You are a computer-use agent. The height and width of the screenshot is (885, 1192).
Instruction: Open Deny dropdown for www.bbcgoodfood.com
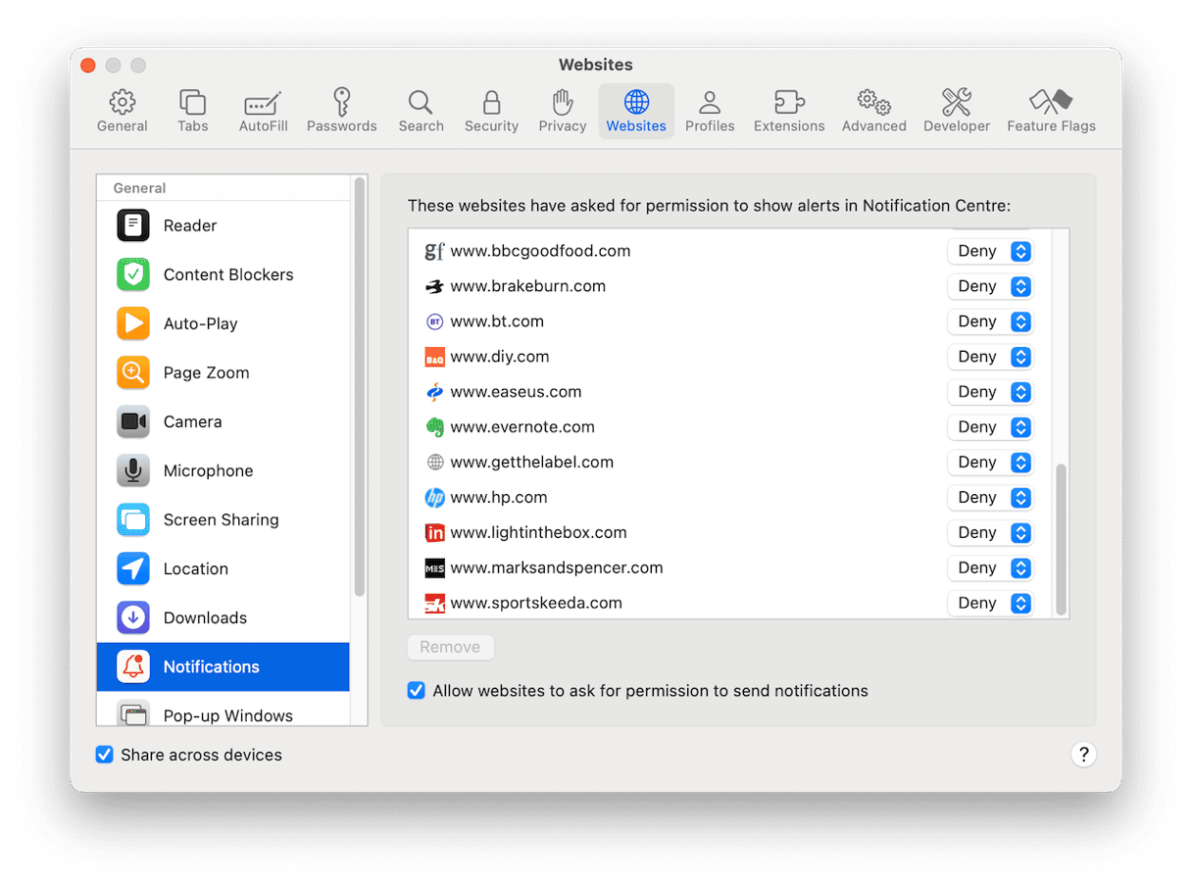tap(990, 251)
